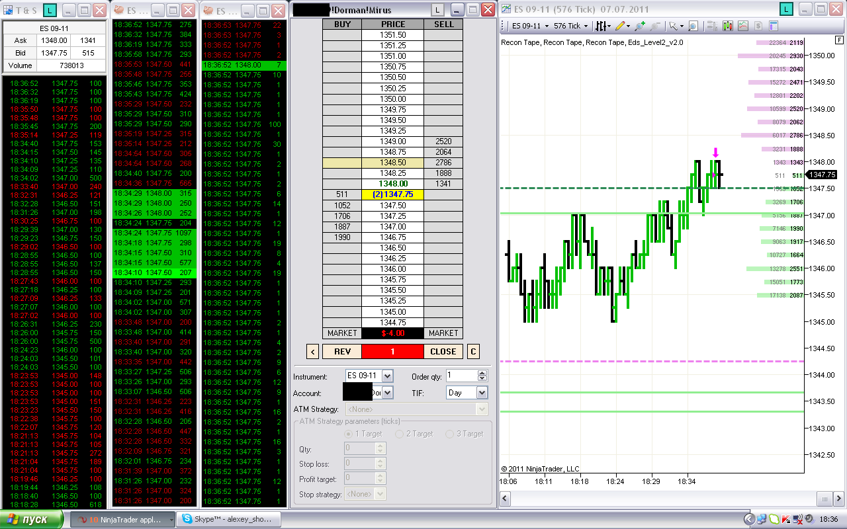Click the grayed chart trader toolbar icon
The height and width of the screenshot is (529, 847).
[x=713, y=26]
